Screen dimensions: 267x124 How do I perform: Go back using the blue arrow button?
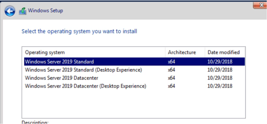pyautogui.click(x=10, y=11)
